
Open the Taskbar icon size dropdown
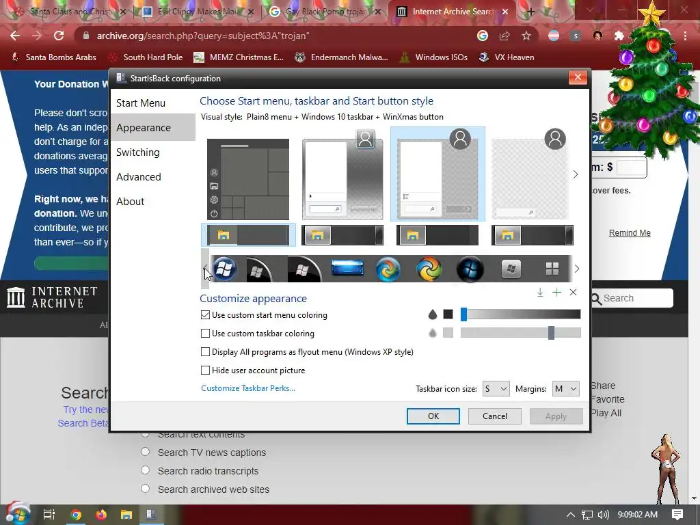496,389
